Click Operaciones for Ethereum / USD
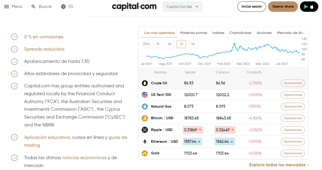 click(293, 142)
